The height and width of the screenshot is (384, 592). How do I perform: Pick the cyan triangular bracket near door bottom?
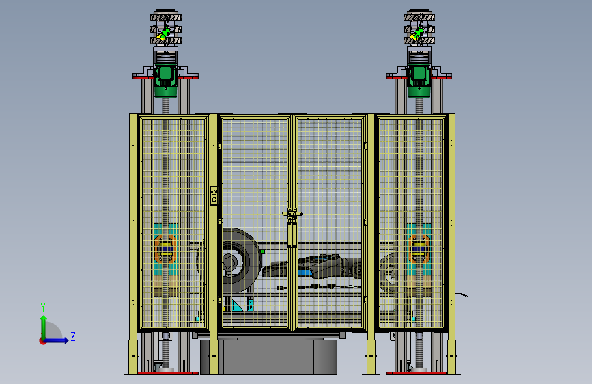pyautogui.click(x=237, y=305)
